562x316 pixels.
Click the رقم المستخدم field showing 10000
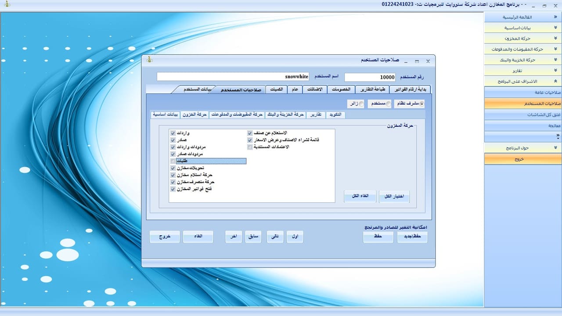370,77
